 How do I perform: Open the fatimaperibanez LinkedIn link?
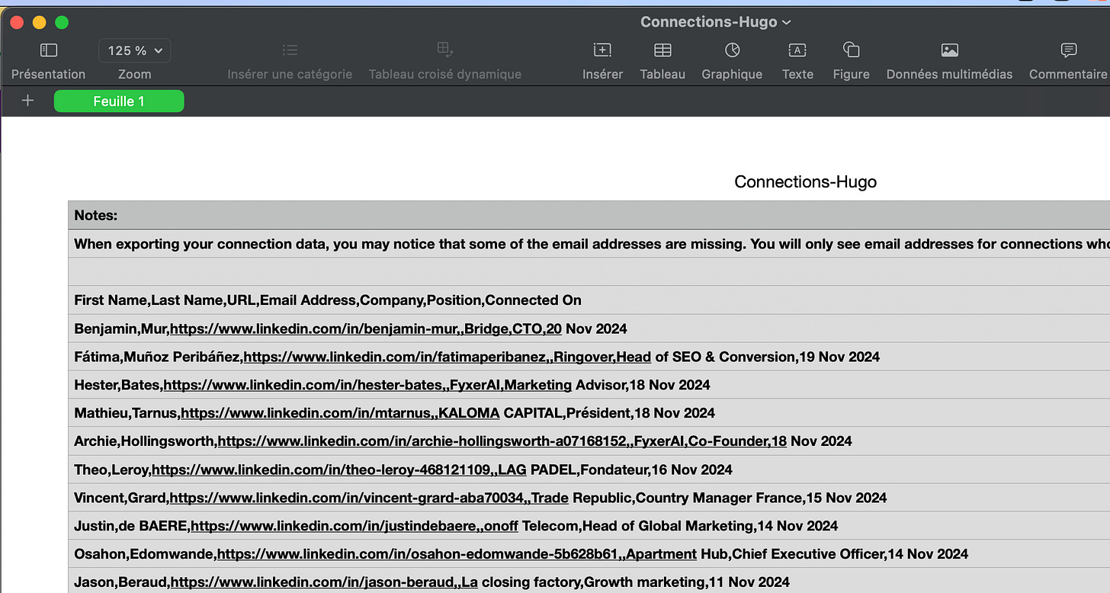click(x=447, y=357)
